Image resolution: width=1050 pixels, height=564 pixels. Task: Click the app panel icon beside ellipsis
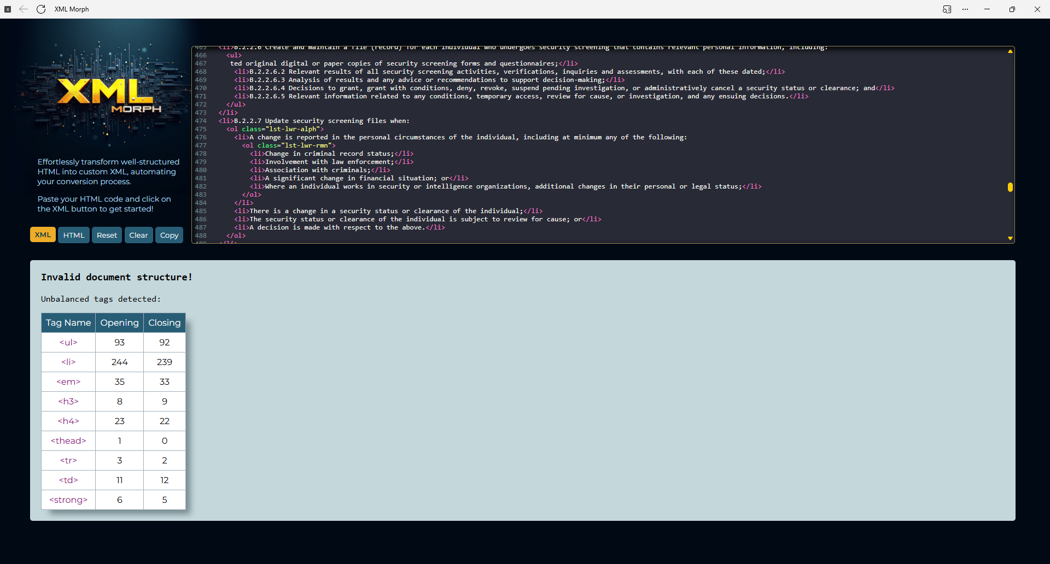point(947,9)
